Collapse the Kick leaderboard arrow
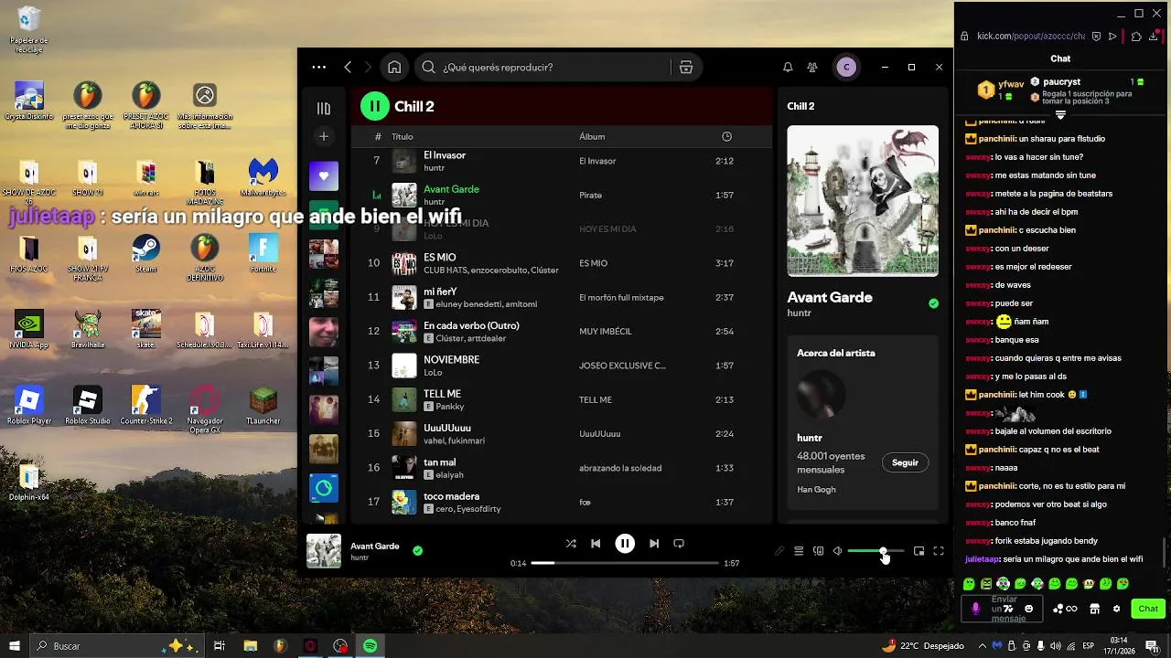 [x=1060, y=115]
